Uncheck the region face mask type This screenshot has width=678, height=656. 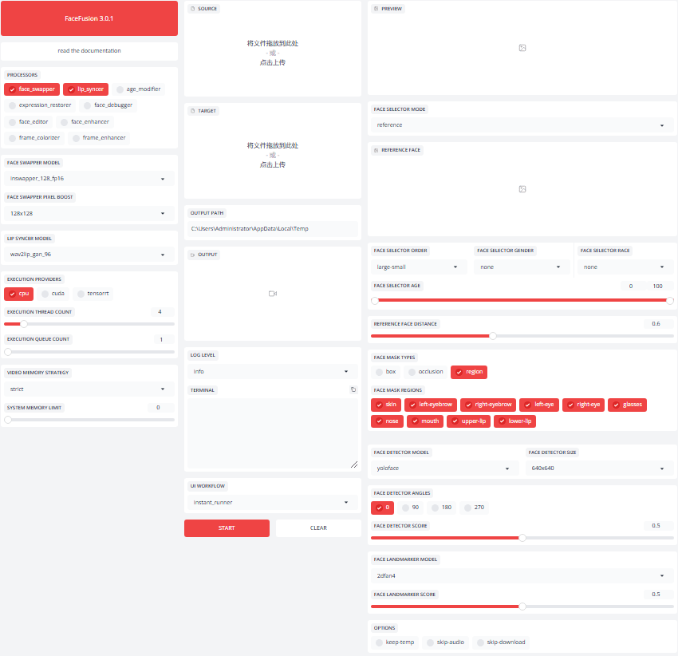point(469,372)
